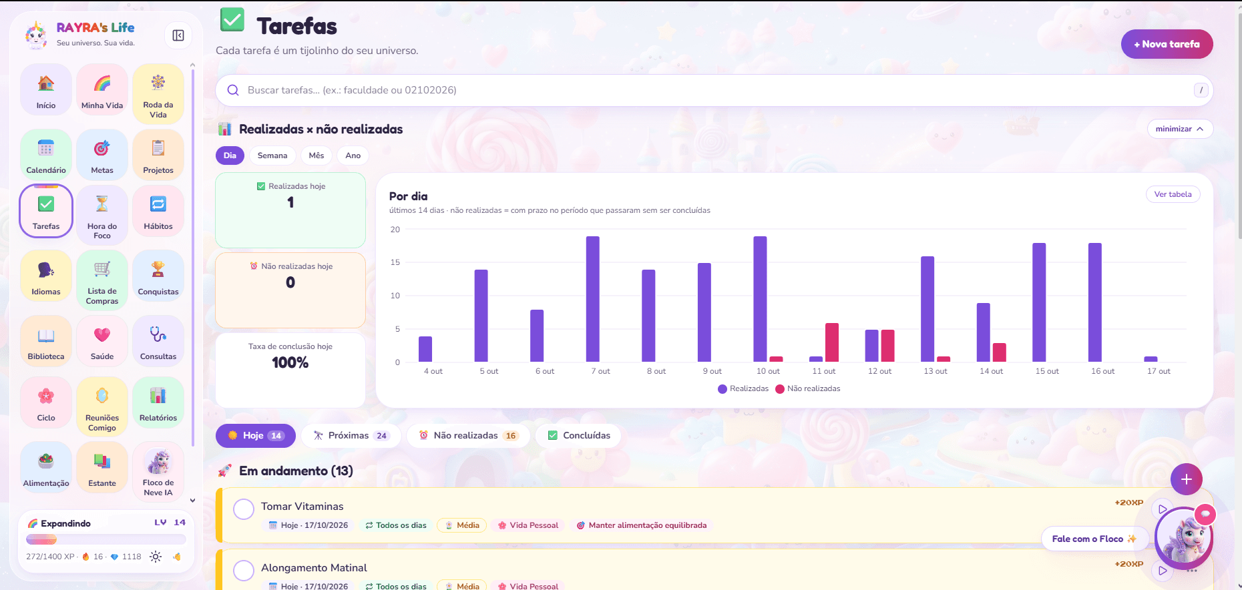Viewport: 1242px width, 590px height.
Task: Open Relatórios chart section
Action: [x=158, y=402]
